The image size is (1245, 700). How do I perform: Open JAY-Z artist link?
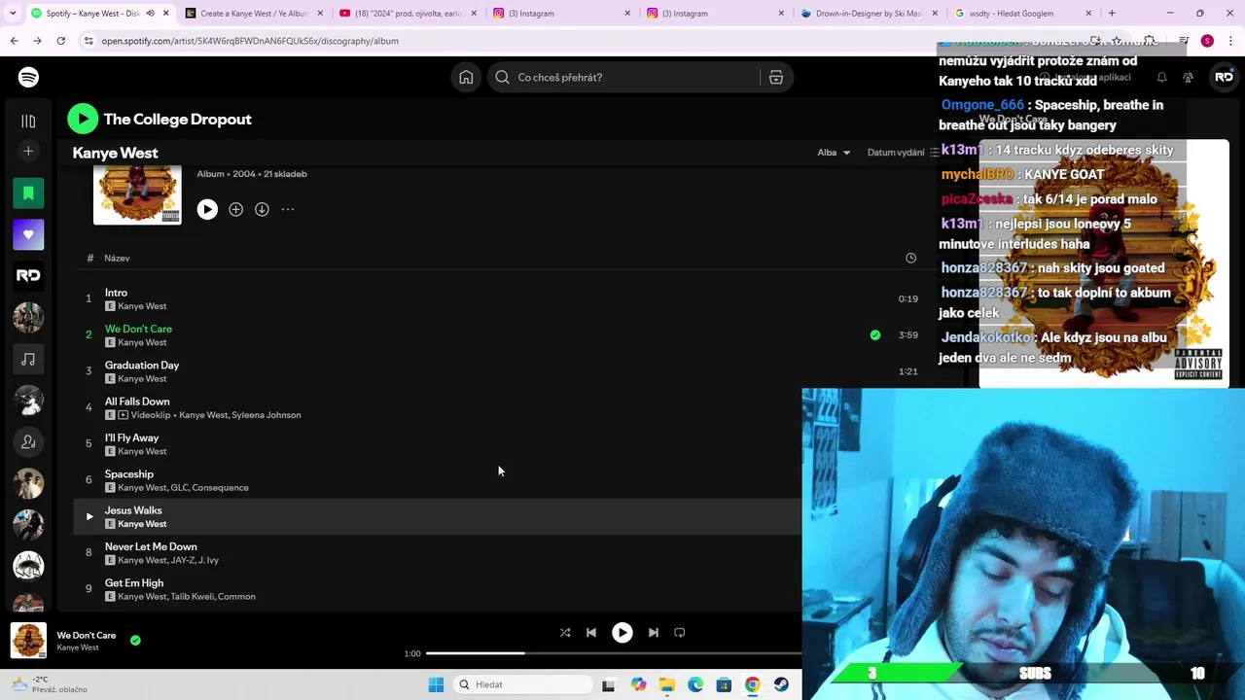pos(183,560)
